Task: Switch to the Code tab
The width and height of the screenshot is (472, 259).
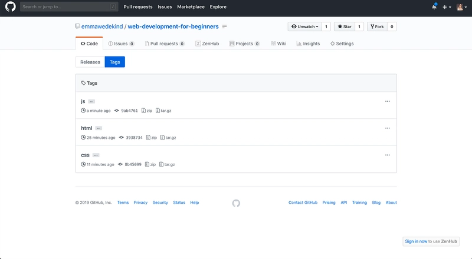Action: tap(89, 44)
